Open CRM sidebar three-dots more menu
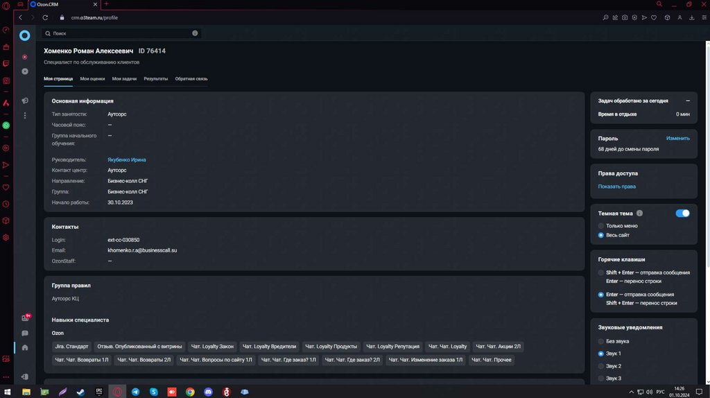Screen dimensions: 710x398 pyautogui.click(x=25, y=116)
